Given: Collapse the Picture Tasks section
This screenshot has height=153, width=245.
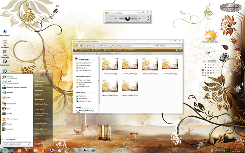Looking at the screenshot, I should (x=95, y=59).
